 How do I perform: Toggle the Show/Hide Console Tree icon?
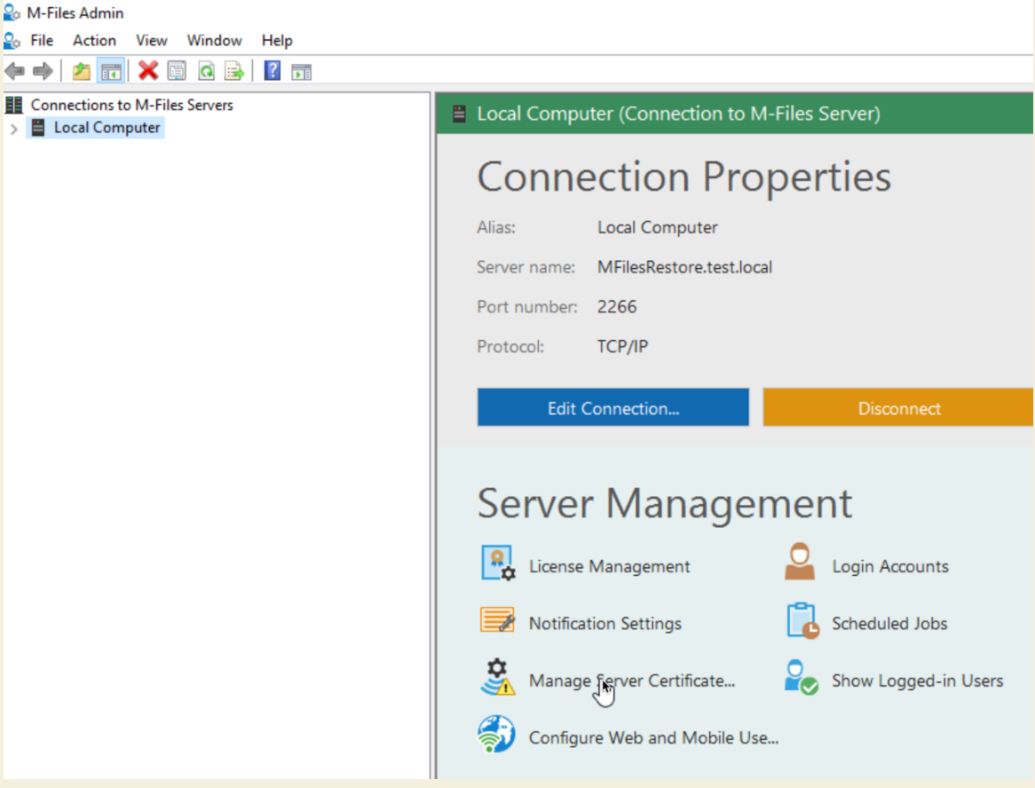(x=111, y=71)
